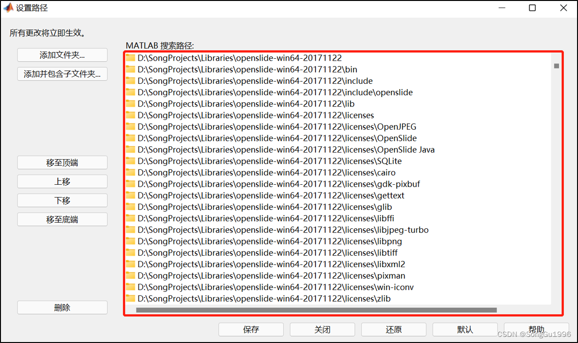Viewport: 578px width, 343px height.
Task: Click folder icon of the licenses\SQLite row
Action: point(130,161)
